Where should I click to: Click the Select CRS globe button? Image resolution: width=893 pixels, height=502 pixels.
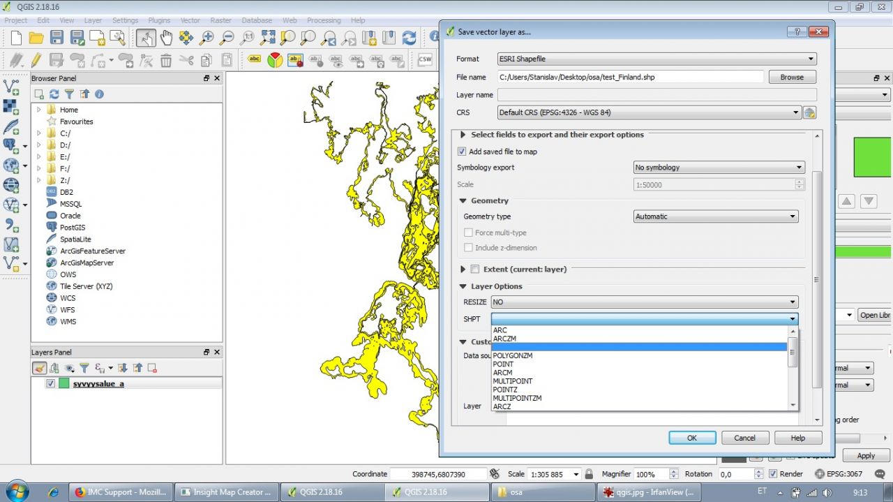tap(809, 112)
